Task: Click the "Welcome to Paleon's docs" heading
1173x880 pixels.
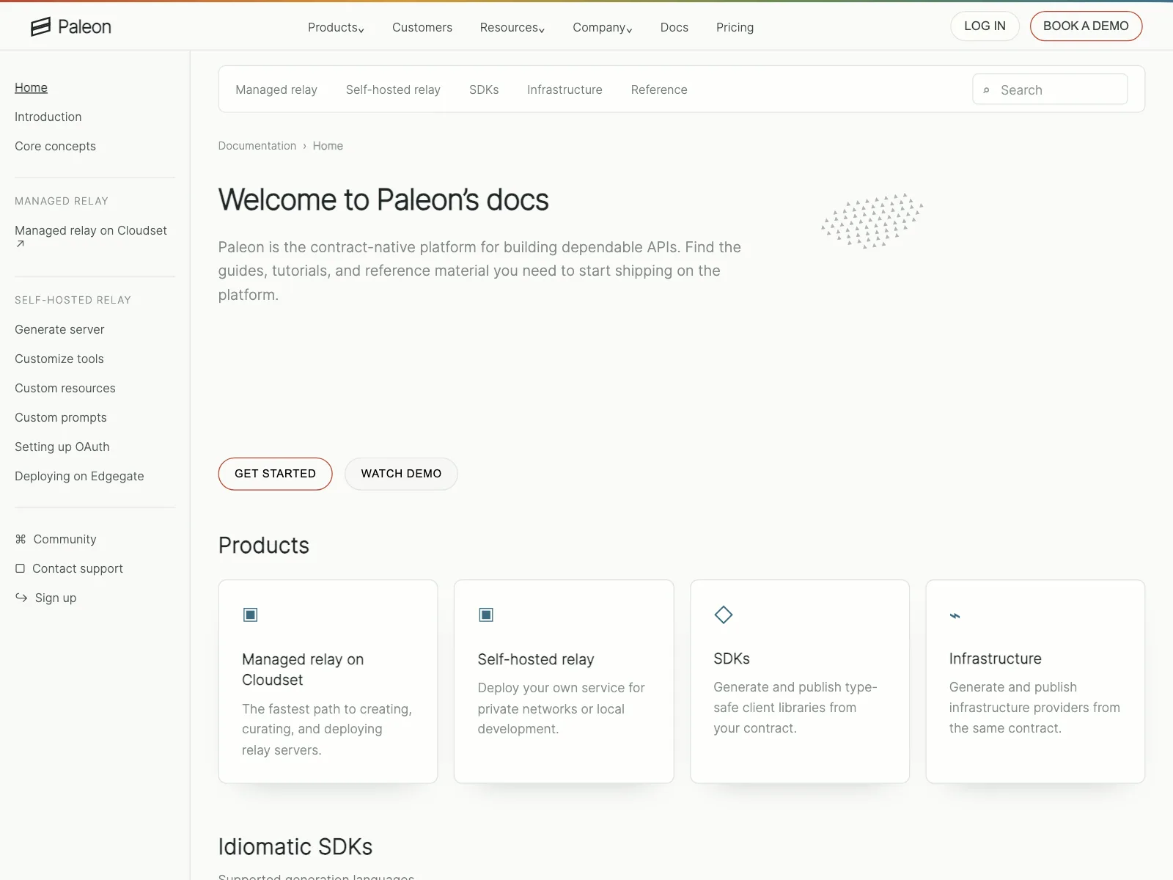Action: click(383, 199)
